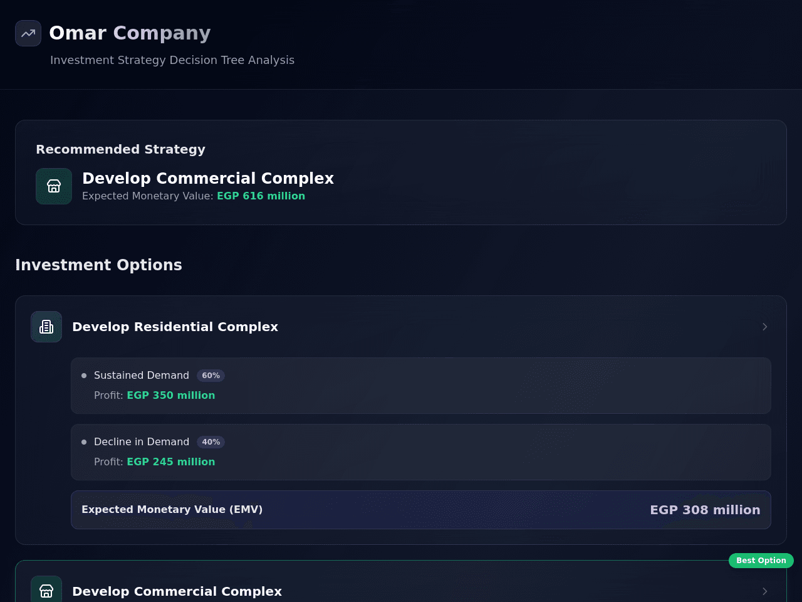Select the Decline in Demand outcome label
This screenshot has width=802, height=602.
tap(142, 441)
